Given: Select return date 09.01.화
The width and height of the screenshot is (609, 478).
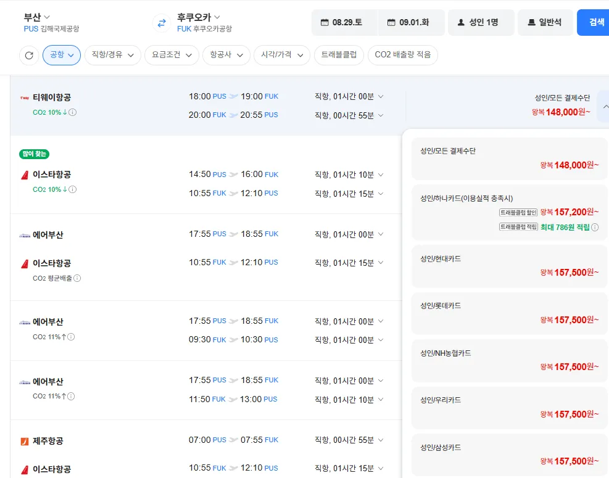Looking at the screenshot, I should (412, 23).
